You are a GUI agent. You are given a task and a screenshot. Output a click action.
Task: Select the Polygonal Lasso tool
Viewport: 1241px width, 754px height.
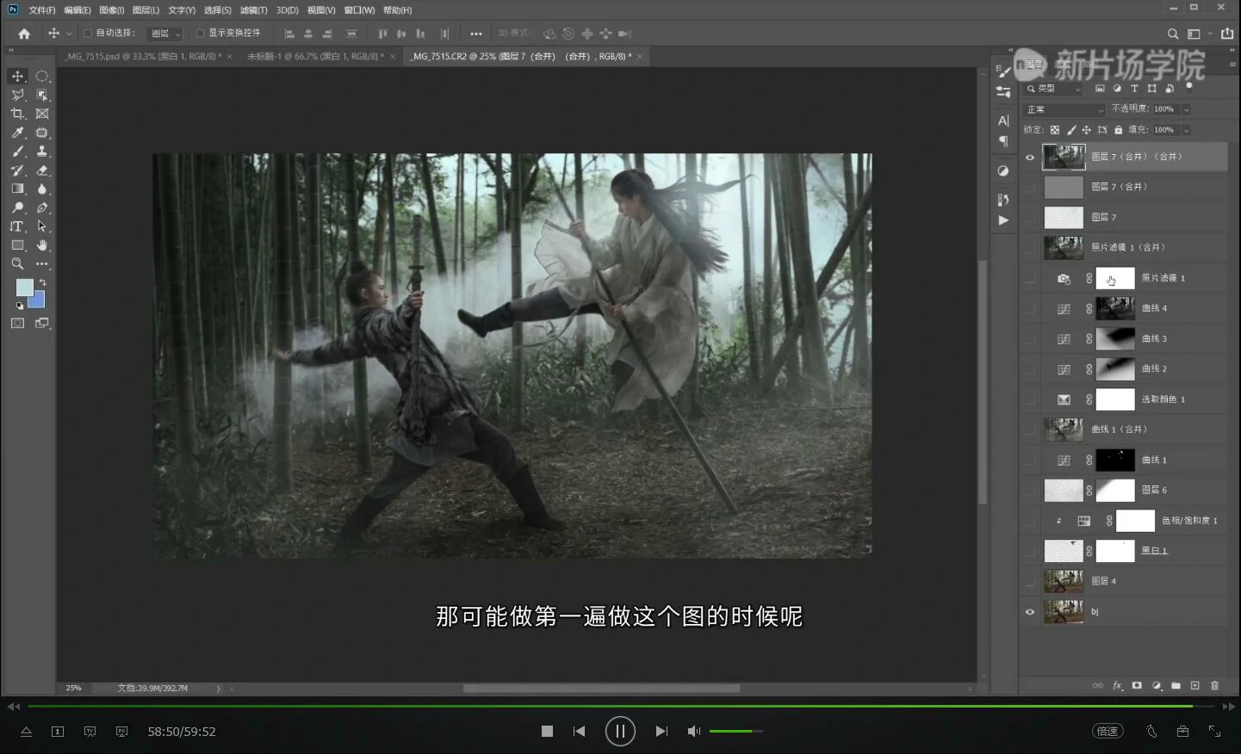click(17, 95)
